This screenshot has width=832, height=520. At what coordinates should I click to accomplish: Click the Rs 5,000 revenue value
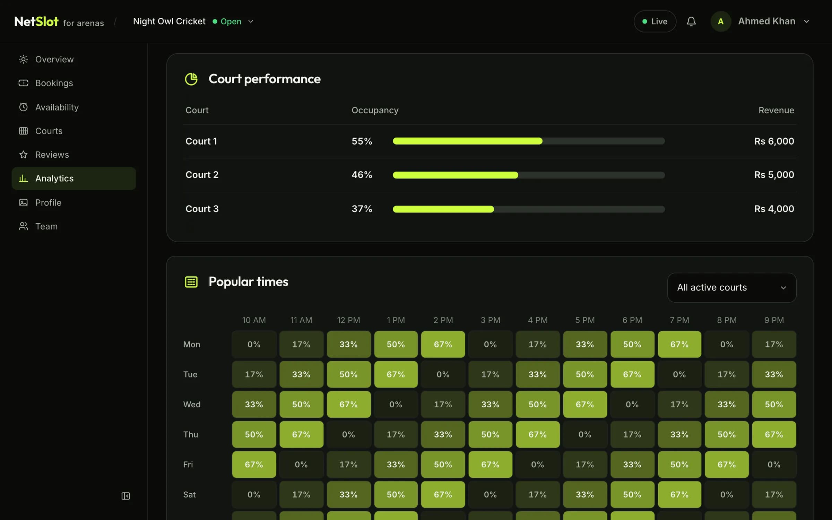click(774, 175)
